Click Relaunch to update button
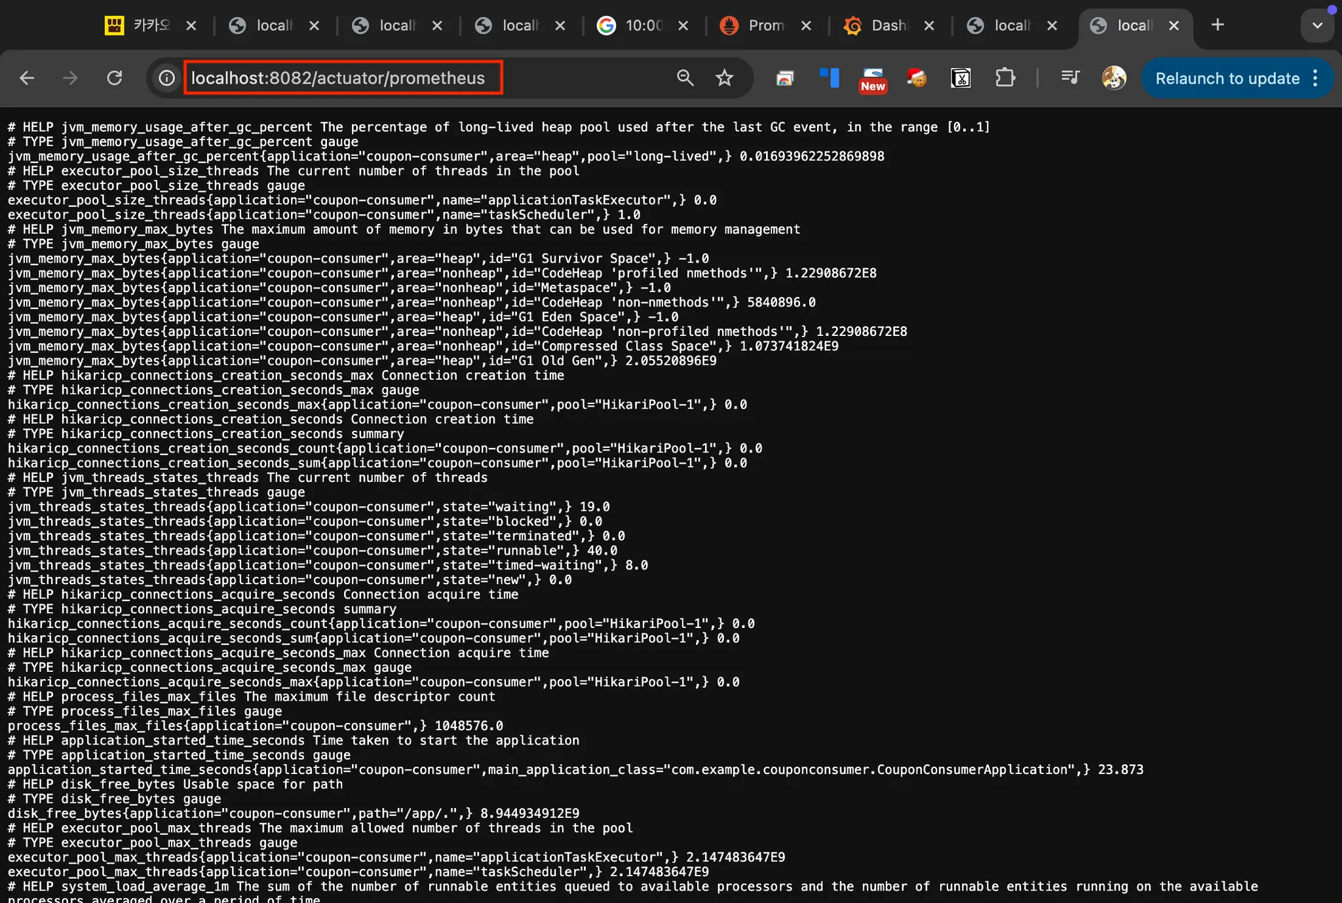Screen dimensions: 1342x903 (1227, 79)
